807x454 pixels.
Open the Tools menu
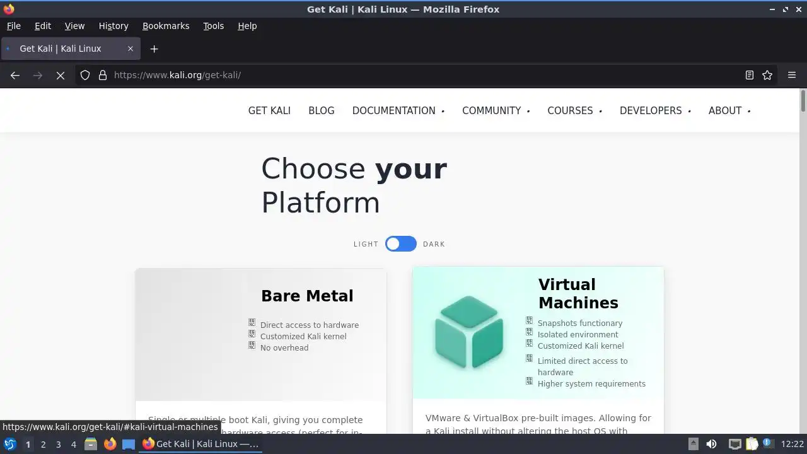coord(213,26)
